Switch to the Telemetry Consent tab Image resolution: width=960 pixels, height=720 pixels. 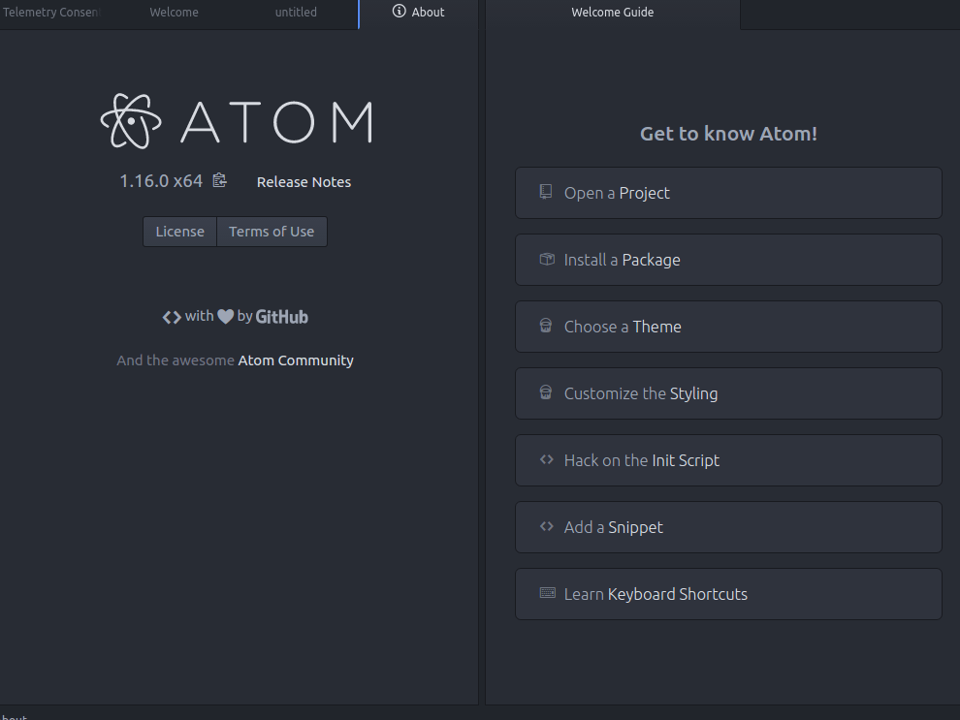51,13
